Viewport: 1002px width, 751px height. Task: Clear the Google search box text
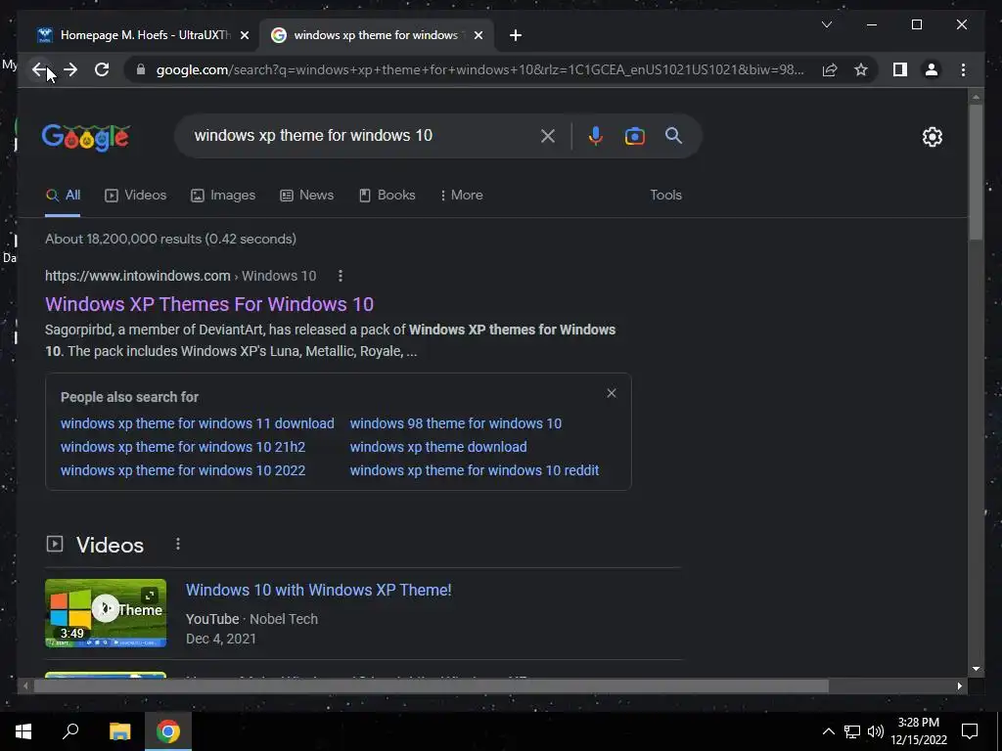tap(548, 136)
